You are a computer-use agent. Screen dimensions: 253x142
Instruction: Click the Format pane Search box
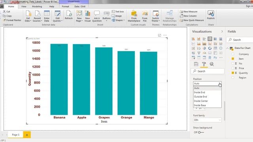tap(208, 71)
